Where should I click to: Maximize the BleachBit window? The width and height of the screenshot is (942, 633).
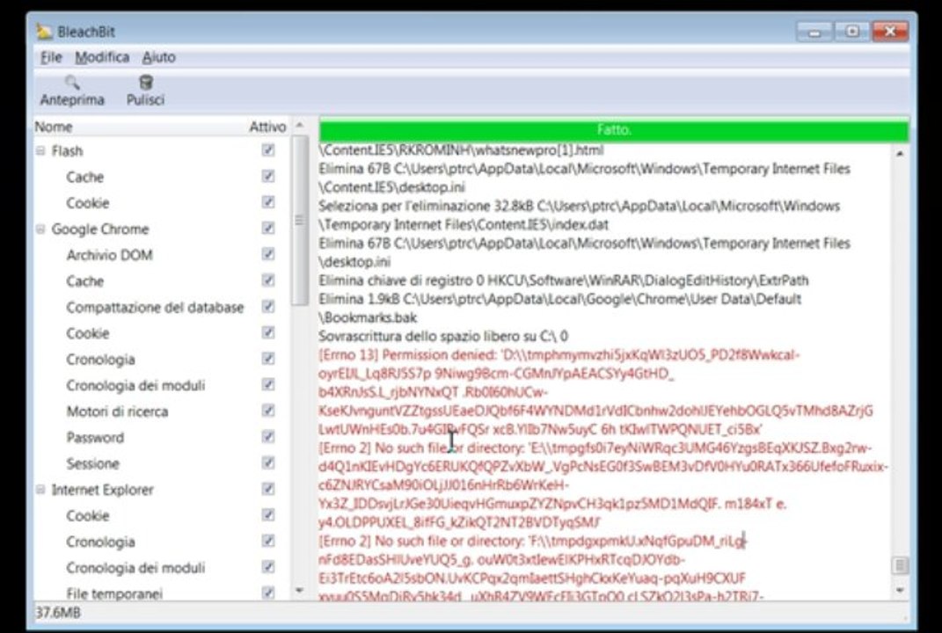point(852,32)
